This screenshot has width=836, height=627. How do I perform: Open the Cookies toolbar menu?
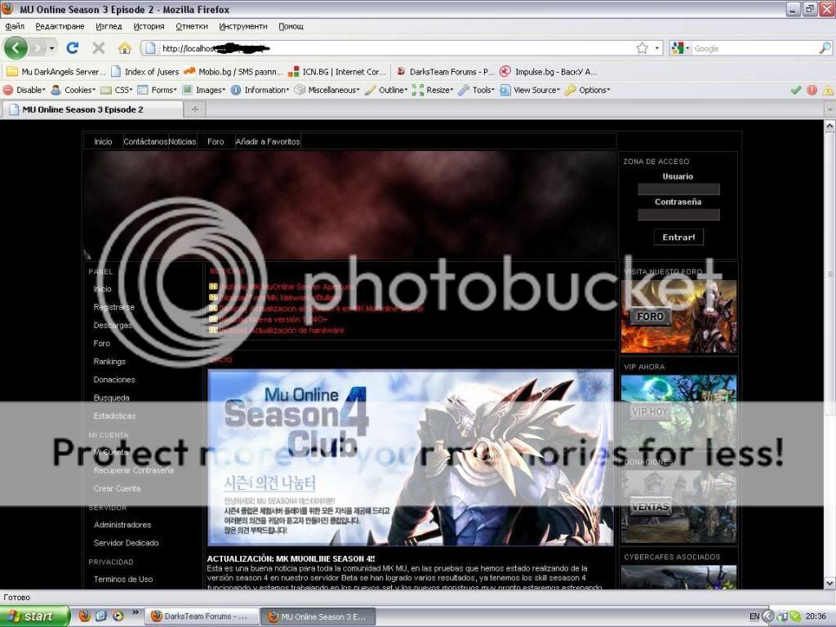click(x=73, y=90)
